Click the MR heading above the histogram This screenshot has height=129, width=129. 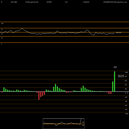pyautogui.click(x=115, y=67)
